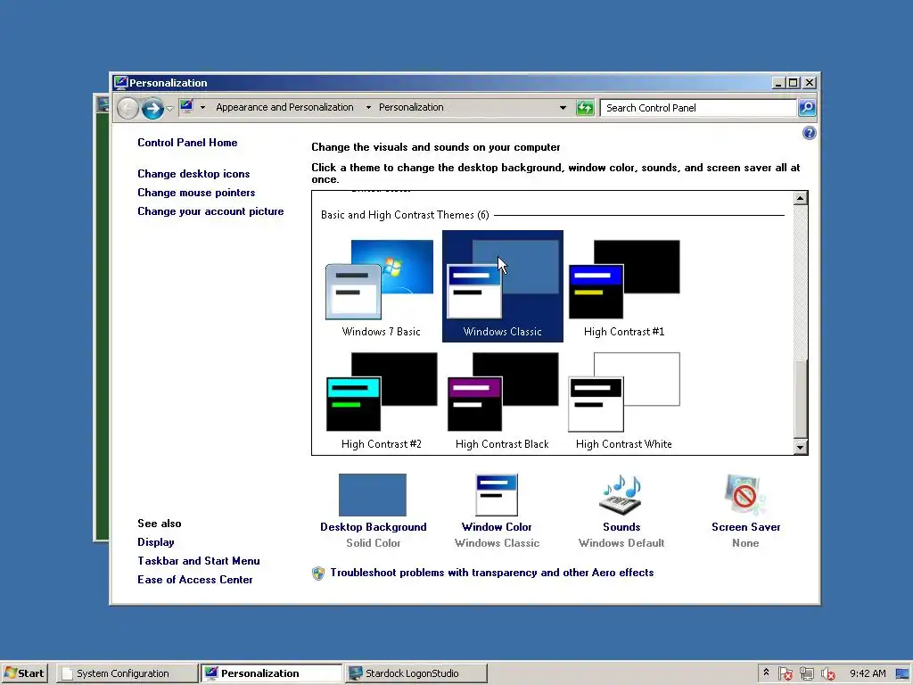
Task: Click the Desktop Background label link
Action: (374, 527)
